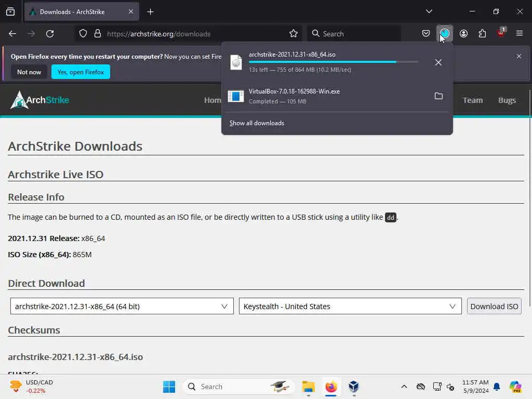The image size is (532, 399).
Task: Open the list all tabs chevron
Action: click(429, 11)
